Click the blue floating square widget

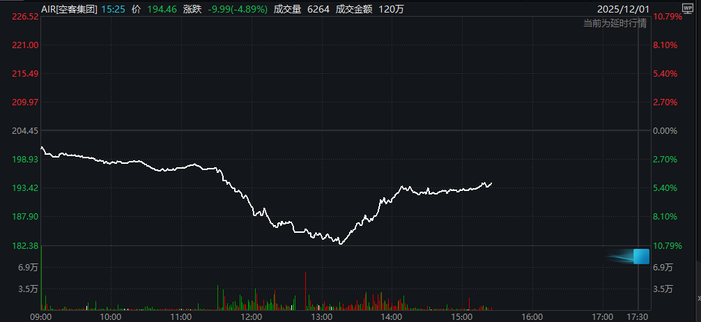(x=641, y=256)
